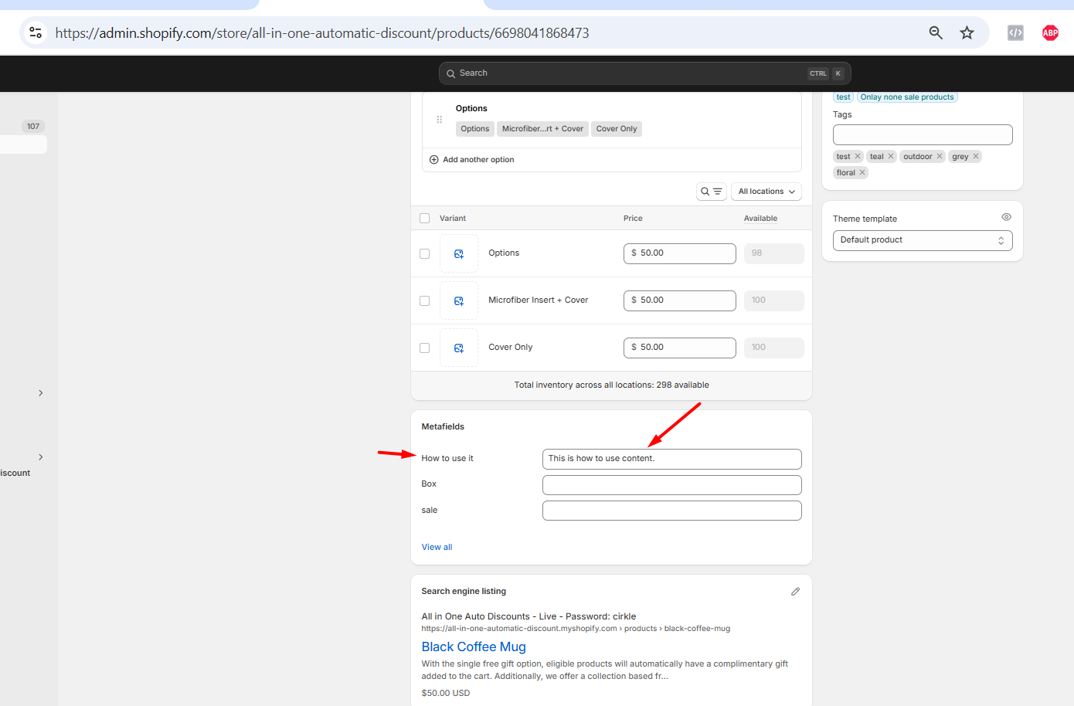Click the Microfiber Insert + Cover variant name
This screenshot has width=1074, height=706.
(x=538, y=300)
